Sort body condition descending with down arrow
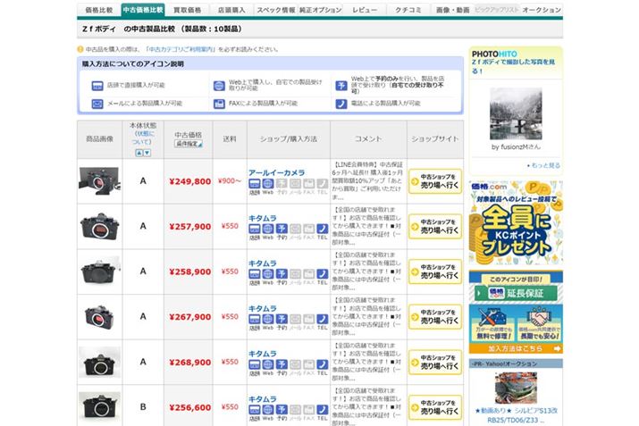This screenshot has height=426, width=639. (x=148, y=153)
